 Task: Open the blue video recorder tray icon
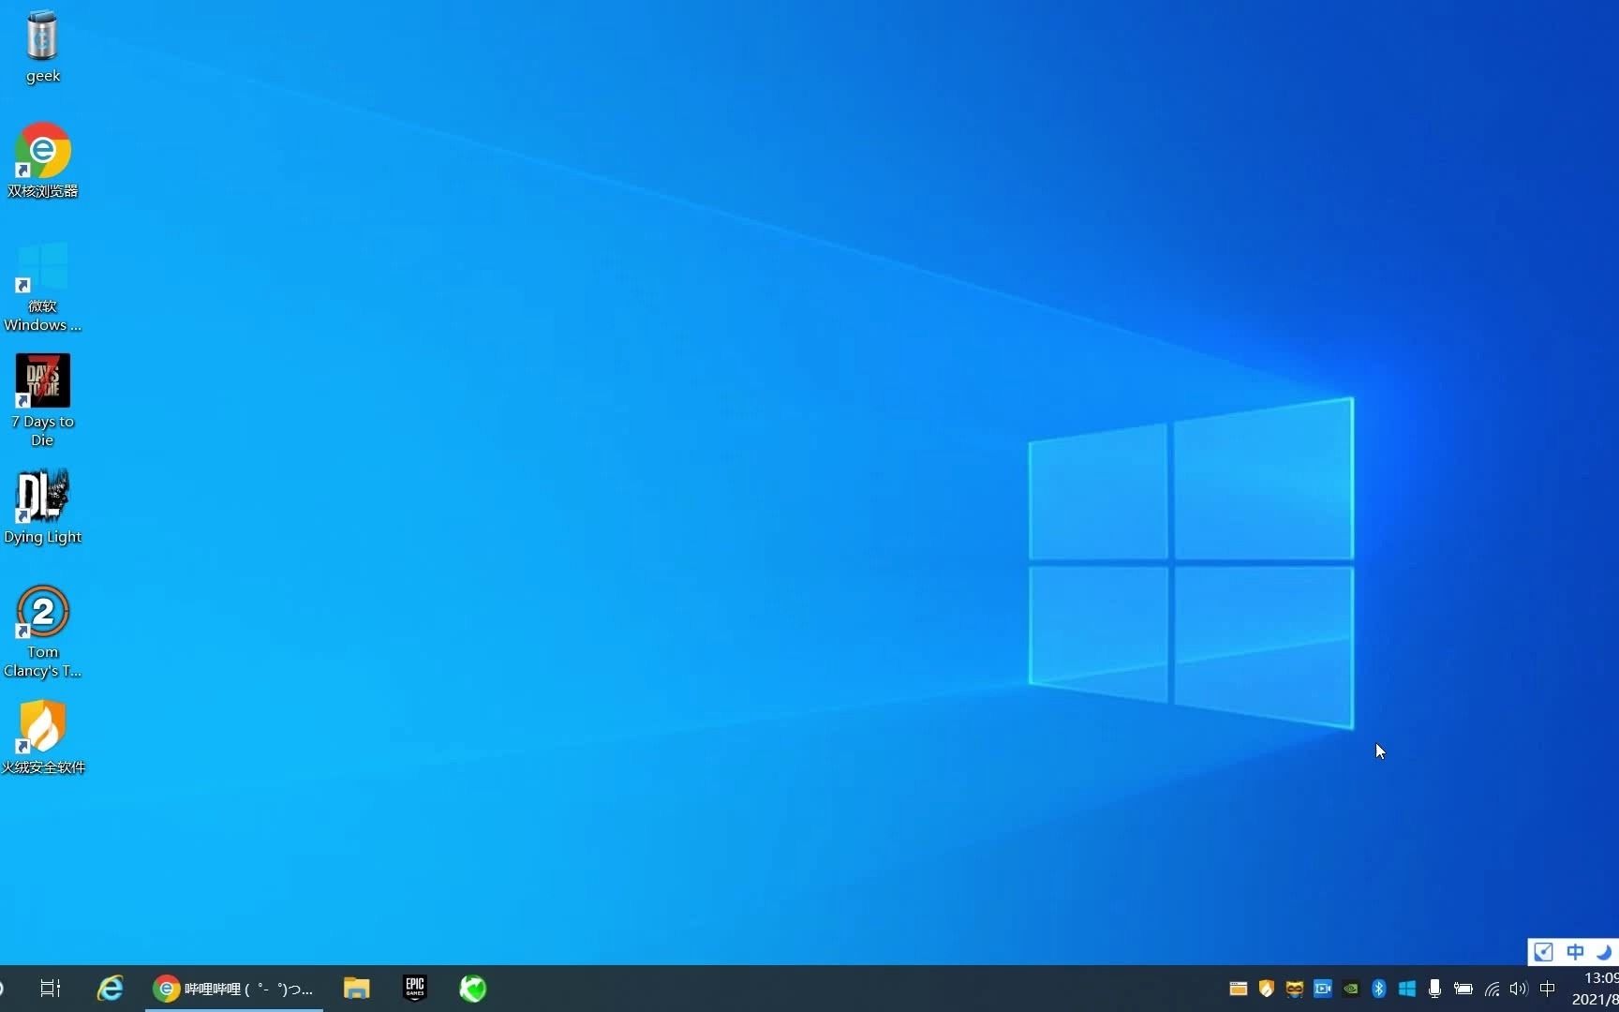(x=1322, y=989)
